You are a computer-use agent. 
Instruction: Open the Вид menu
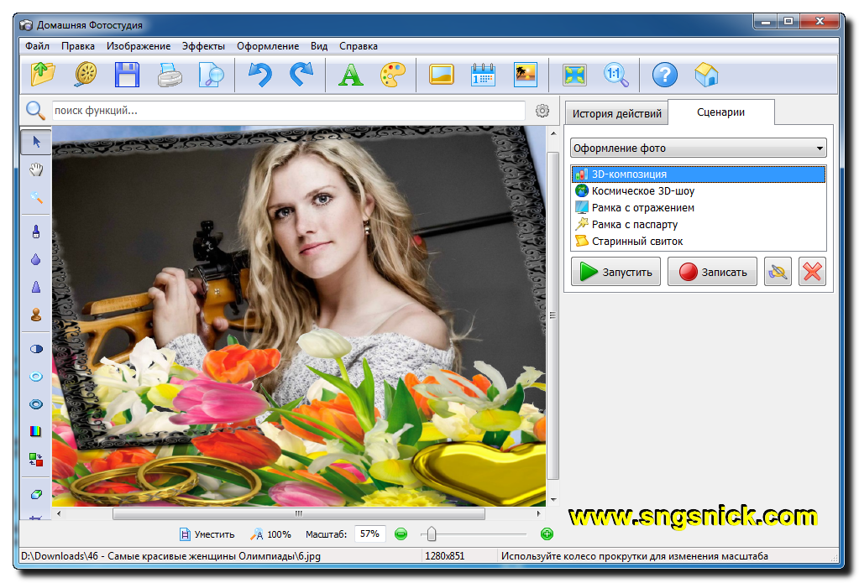tap(319, 46)
